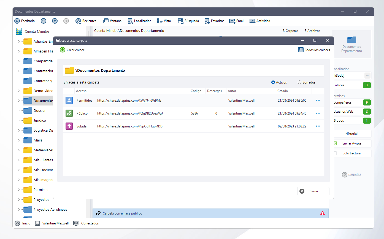Select the Dossier folder
The width and height of the screenshot is (384, 239).
click(34, 110)
